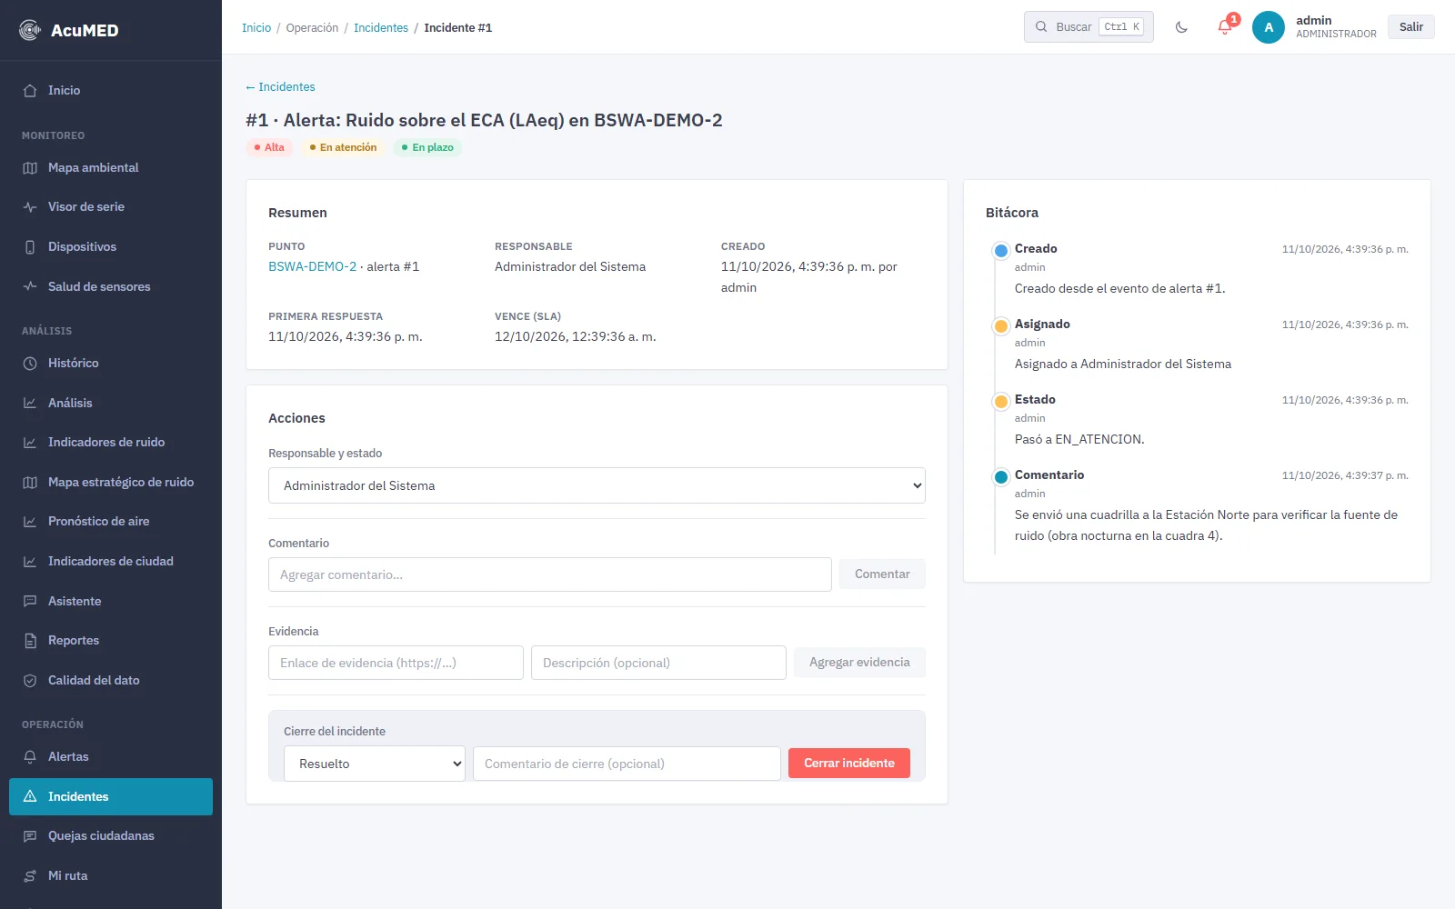This screenshot has height=909, width=1455.
Task: Click the Comentario de cierre field
Action: (x=627, y=764)
